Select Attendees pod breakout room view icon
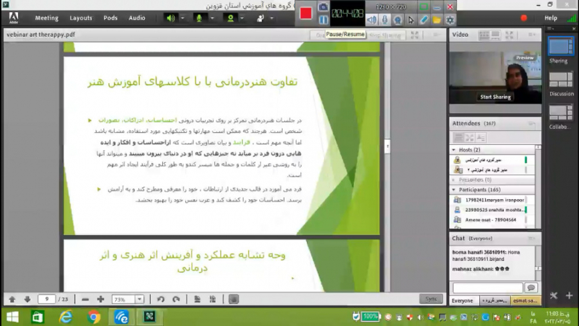 point(470,138)
